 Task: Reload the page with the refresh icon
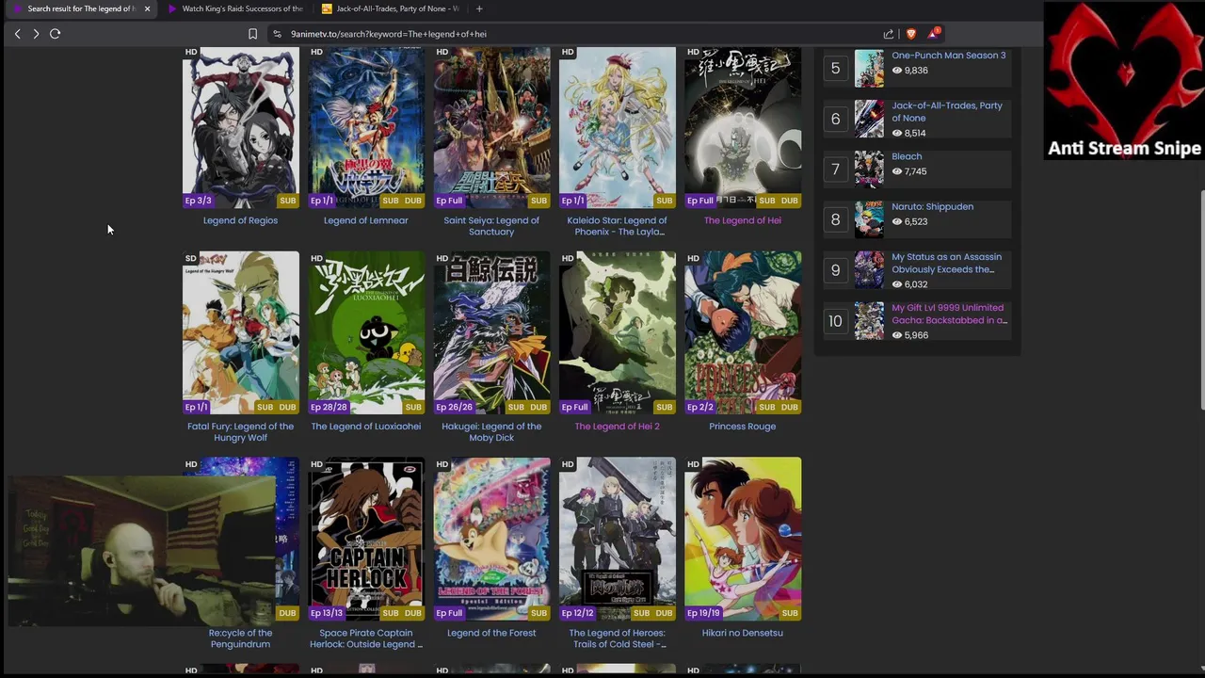pyautogui.click(x=55, y=34)
